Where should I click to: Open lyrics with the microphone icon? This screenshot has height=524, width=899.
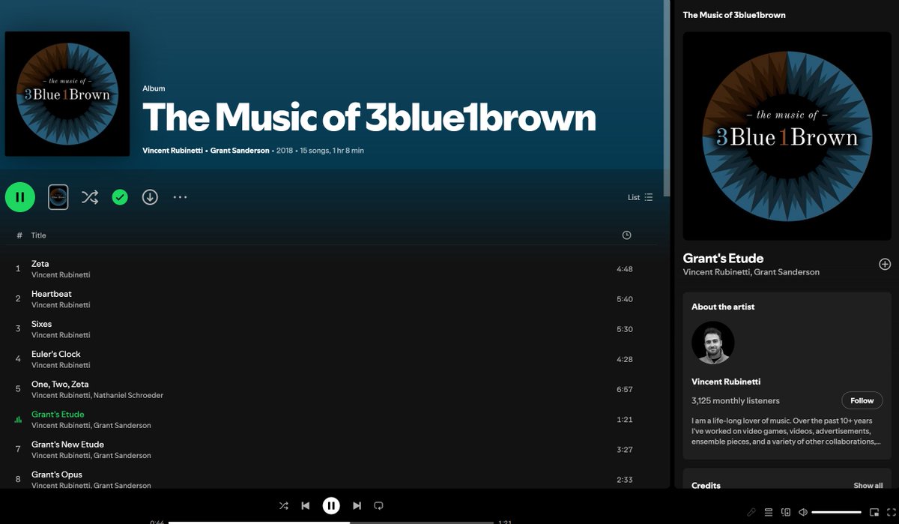(751, 513)
